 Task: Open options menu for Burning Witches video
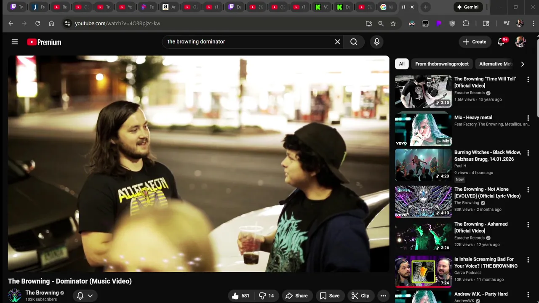(528, 153)
